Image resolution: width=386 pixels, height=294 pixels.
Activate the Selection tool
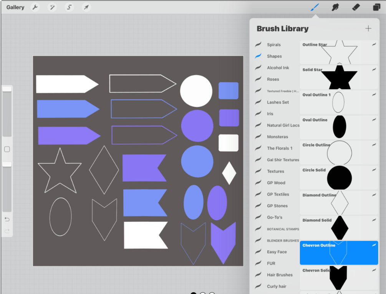[69, 7]
